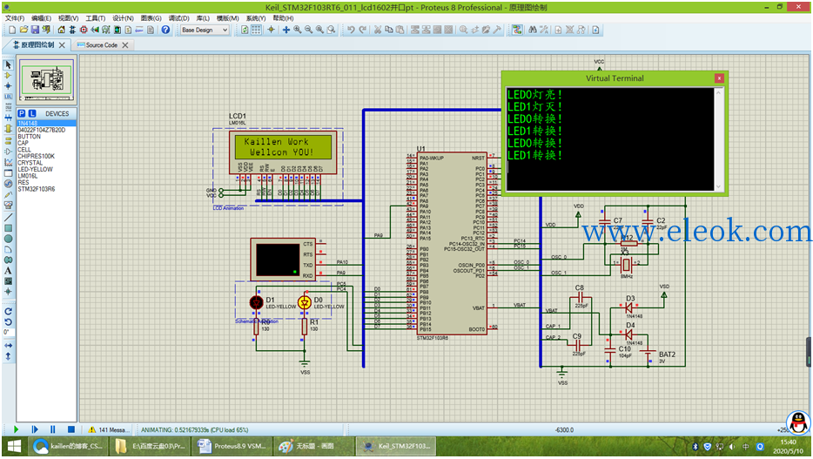The height and width of the screenshot is (459, 813).
Task: Stop the simulation
Action: [71, 429]
